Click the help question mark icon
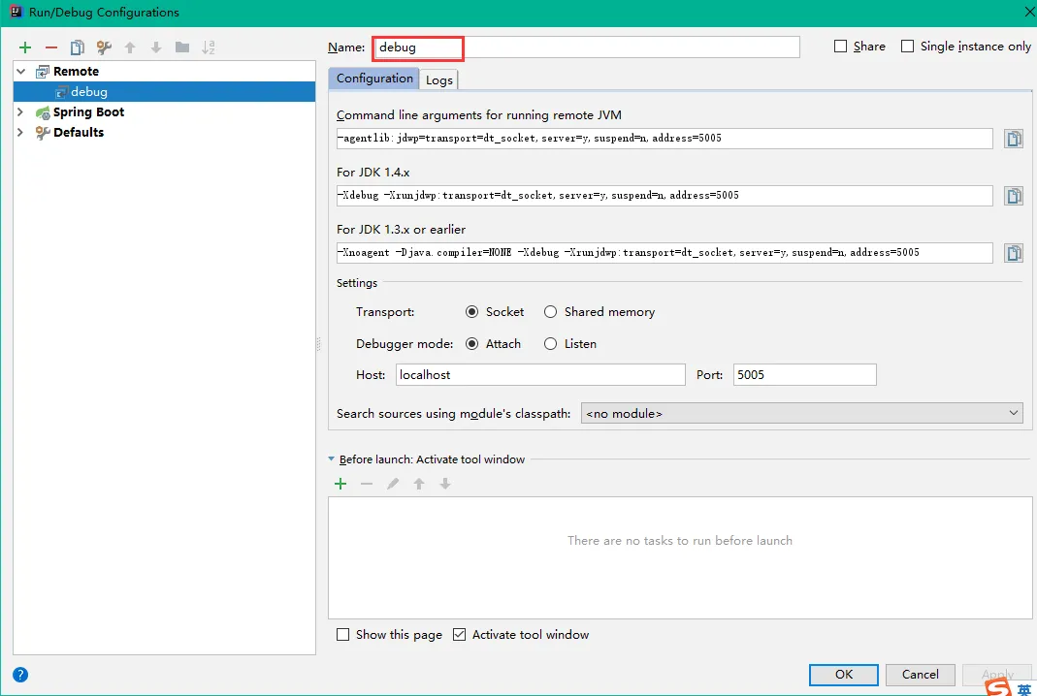Viewport: 1037px width, 696px height. point(20,675)
